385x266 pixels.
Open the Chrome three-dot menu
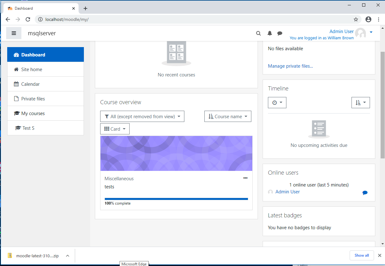379,19
